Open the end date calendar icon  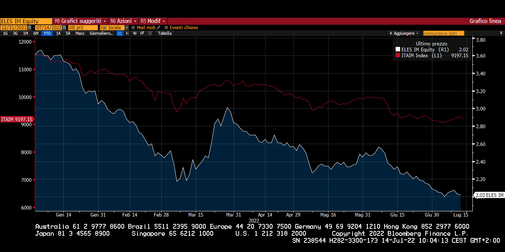click(x=64, y=28)
